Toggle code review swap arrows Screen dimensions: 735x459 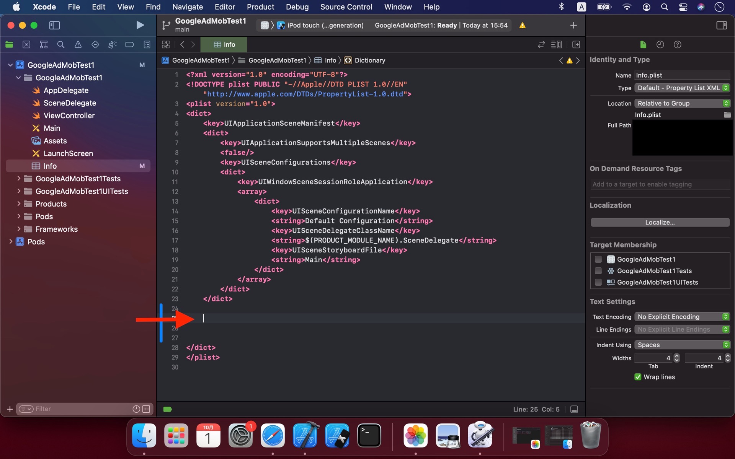541,45
